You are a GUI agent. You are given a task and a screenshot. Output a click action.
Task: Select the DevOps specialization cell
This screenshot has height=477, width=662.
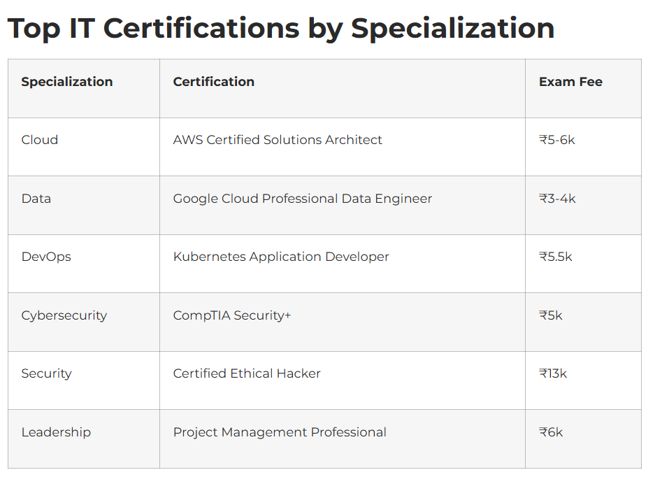(46, 257)
